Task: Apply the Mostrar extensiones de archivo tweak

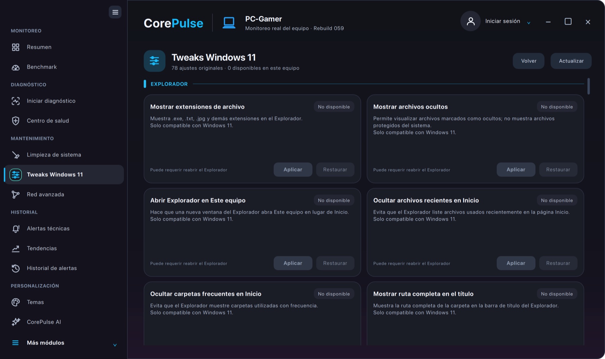Action: point(293,170)
